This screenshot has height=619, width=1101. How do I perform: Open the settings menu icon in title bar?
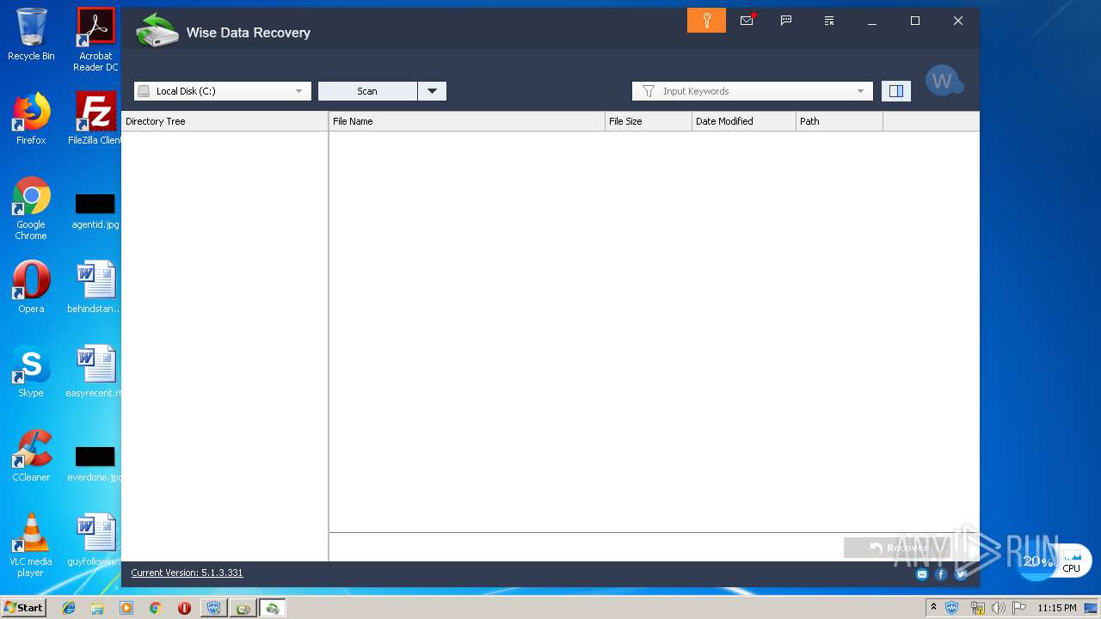coord(829,21)
